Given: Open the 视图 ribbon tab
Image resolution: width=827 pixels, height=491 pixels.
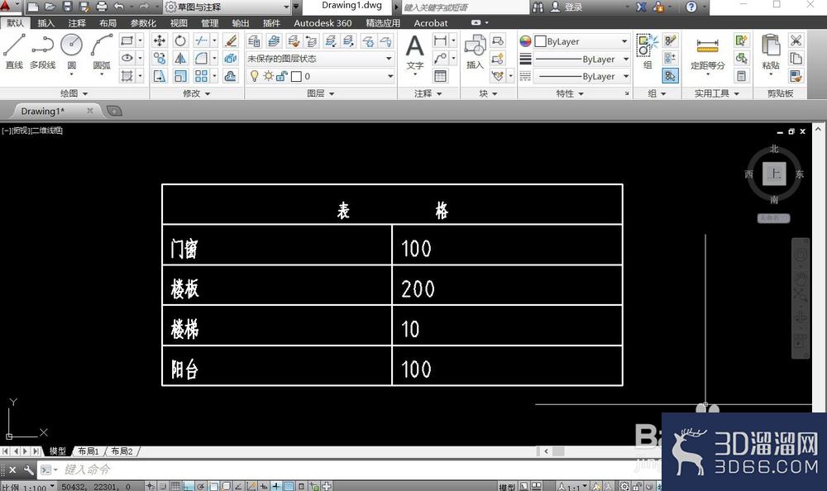Looking at the screenshot, I should [179, 22].
